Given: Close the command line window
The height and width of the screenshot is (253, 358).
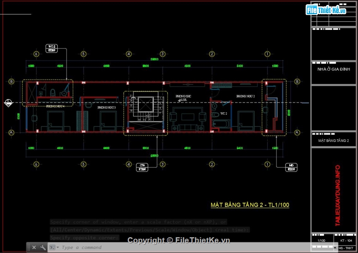Looking at the screenshot, I should pos(34,247).
